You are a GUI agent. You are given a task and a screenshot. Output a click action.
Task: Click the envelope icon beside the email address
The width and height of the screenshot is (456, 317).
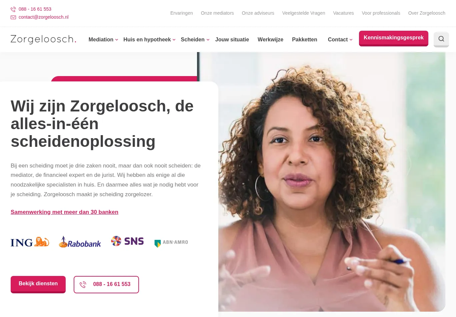coord(13,17)
